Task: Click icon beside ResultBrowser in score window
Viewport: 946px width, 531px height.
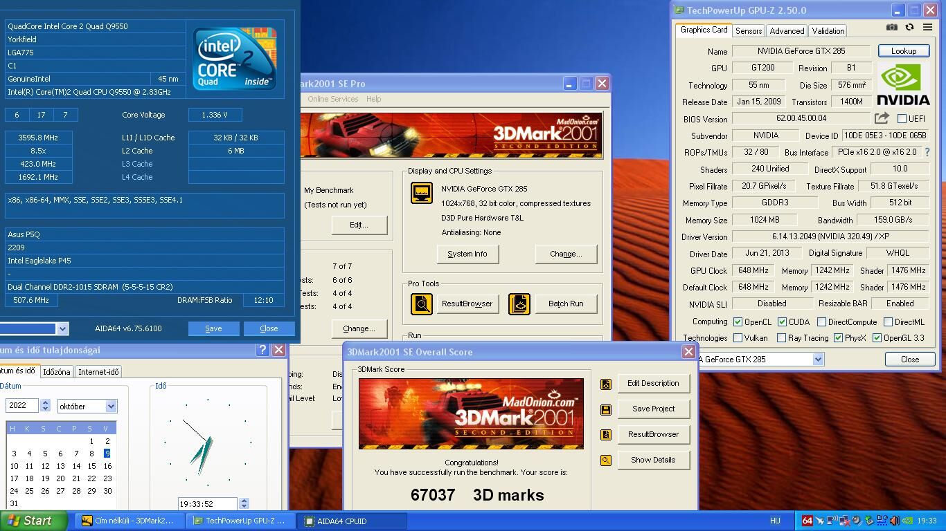Action: tap(606, 435)
